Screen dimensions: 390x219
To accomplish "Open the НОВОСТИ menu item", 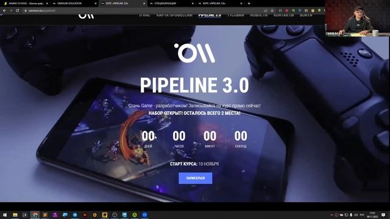I will [258, 15].
